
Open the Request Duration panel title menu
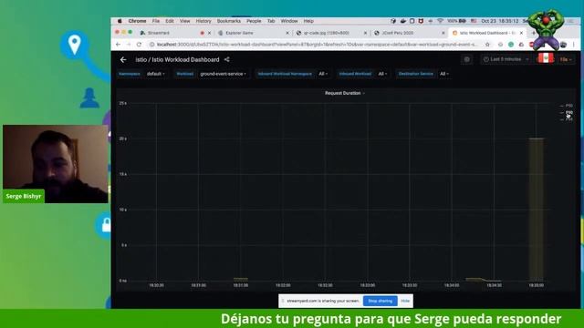click(345, 93)
